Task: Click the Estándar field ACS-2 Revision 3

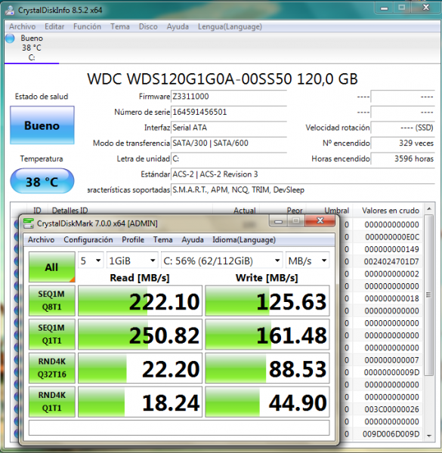Action: pos(303,174)
